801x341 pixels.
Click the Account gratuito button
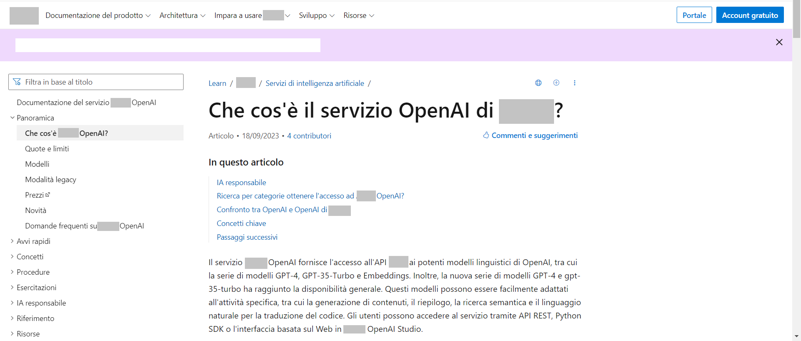point(750,15)
